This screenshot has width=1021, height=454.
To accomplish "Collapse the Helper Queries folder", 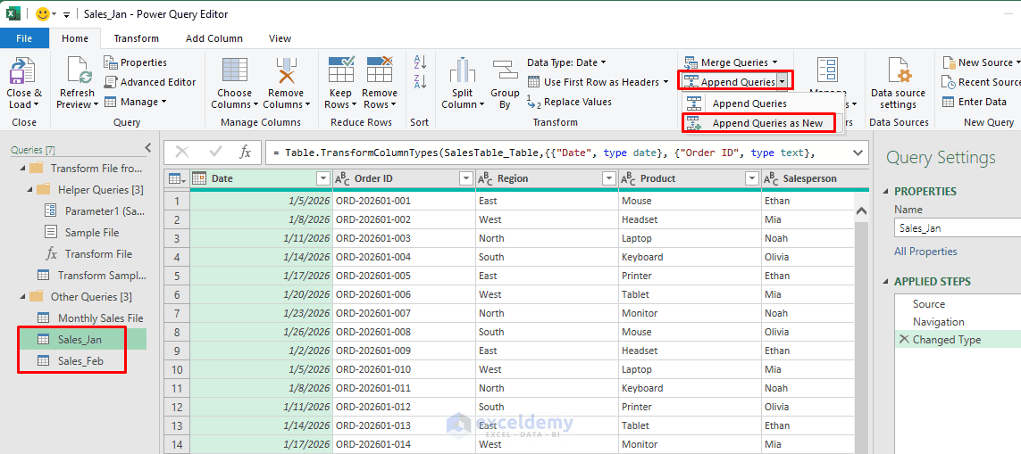I will 30,190.
